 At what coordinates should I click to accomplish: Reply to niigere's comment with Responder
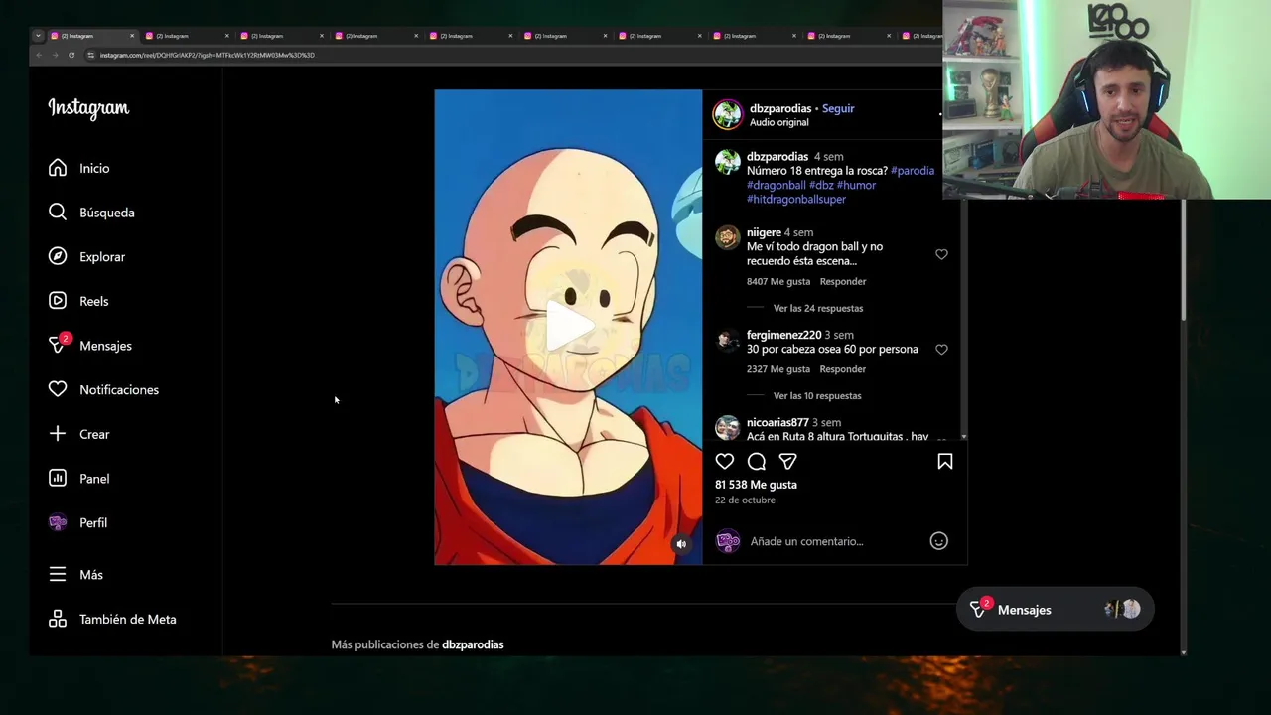pos(843,282)
